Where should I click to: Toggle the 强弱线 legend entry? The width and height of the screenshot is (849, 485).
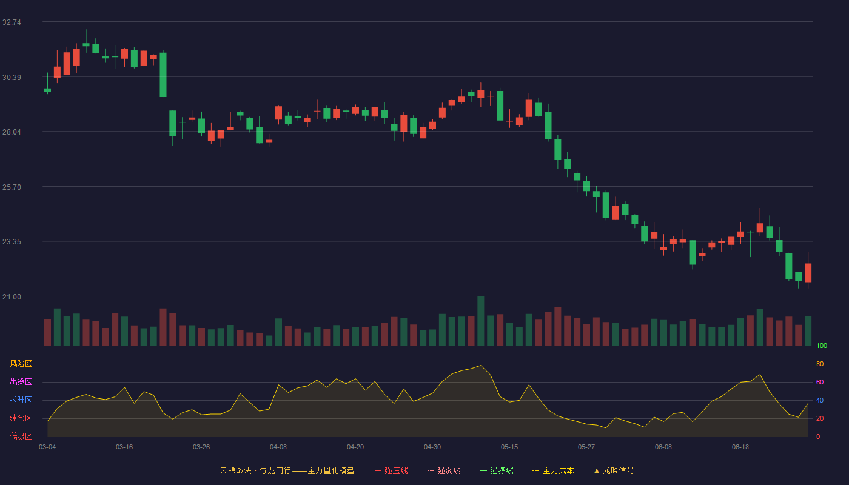click(x=444, y=470)
